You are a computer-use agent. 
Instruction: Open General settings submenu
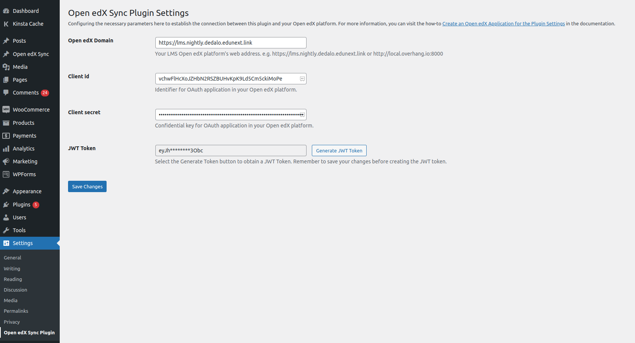coord(12,258)
